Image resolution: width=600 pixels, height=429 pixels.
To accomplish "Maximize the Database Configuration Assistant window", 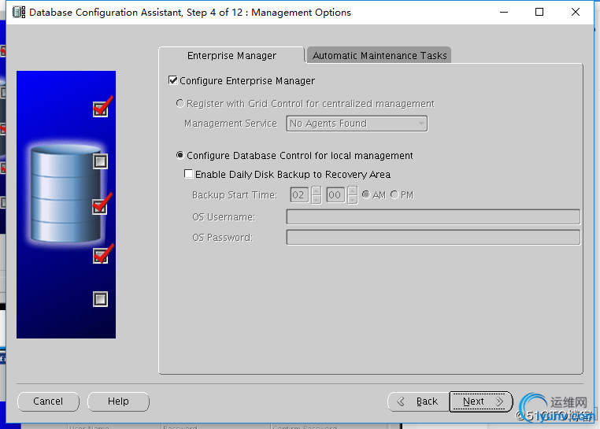I will click(x=539, y=13).
